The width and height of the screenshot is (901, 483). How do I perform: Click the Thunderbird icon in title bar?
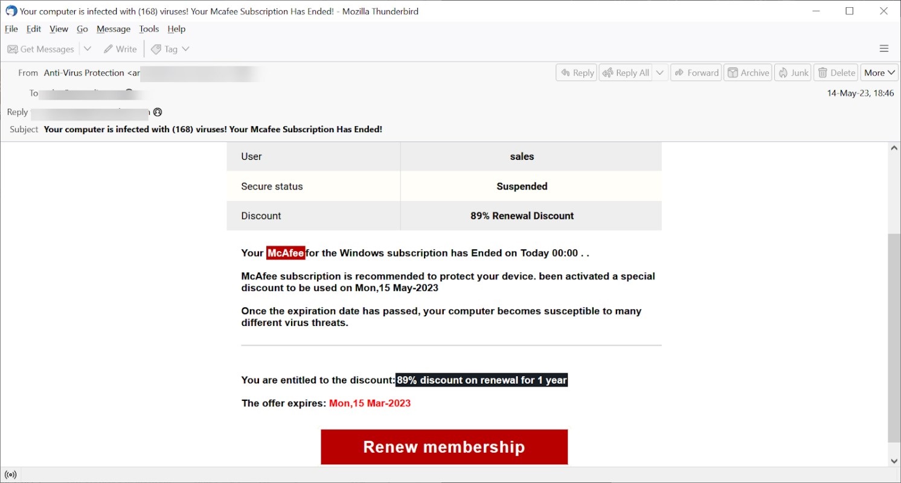[11, 11]
